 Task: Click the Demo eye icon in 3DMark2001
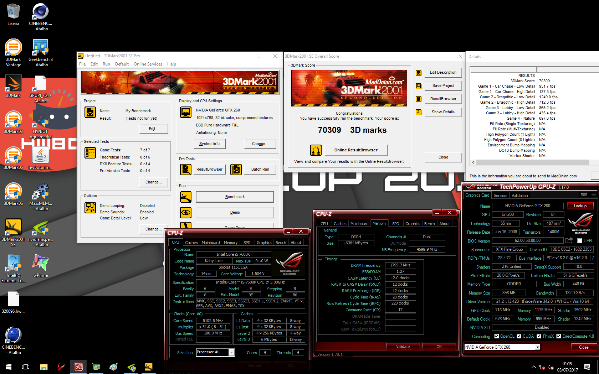coord(186,213)
